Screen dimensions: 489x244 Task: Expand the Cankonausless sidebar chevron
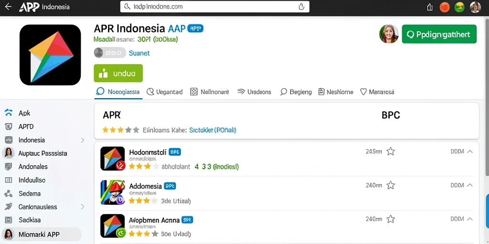click(x=83, y=207)
